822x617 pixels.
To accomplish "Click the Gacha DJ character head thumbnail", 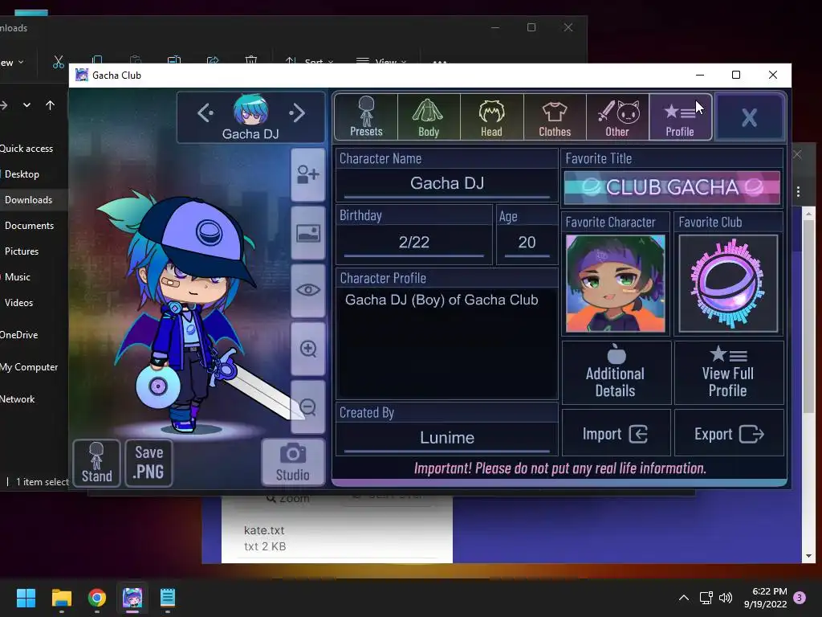I will click(x=250, y=109).
